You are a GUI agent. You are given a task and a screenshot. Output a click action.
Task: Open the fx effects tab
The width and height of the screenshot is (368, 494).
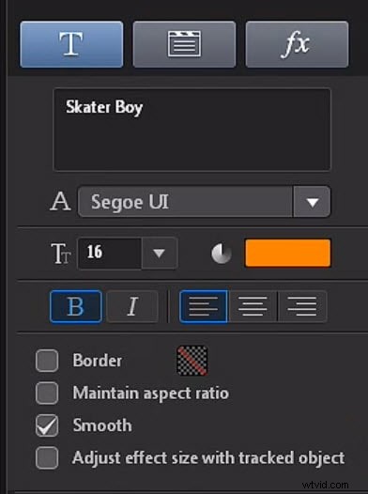(x=297, y=44)
